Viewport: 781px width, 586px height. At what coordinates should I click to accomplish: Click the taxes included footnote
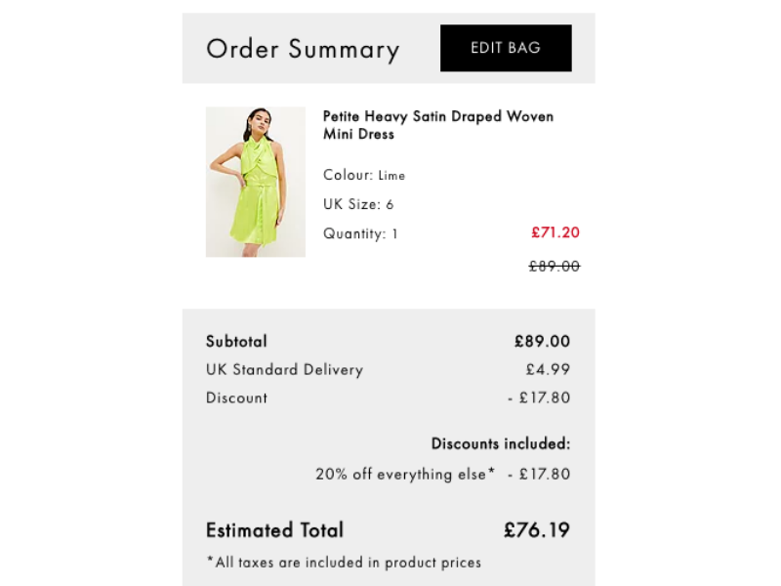tap(343, 563)
